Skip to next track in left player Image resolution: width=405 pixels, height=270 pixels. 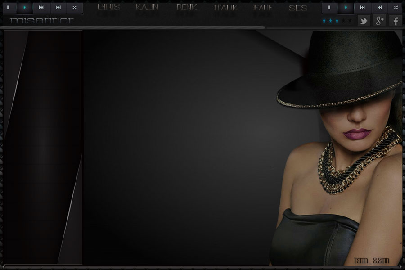tap(58, 7)
